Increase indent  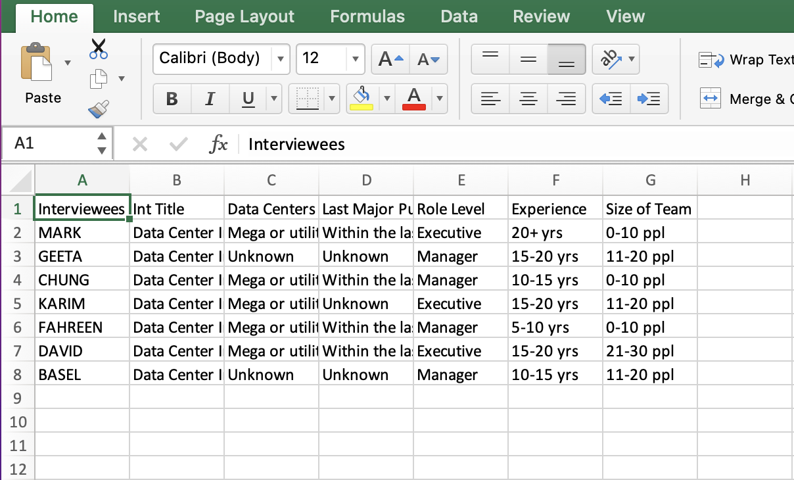click(649, 99)
